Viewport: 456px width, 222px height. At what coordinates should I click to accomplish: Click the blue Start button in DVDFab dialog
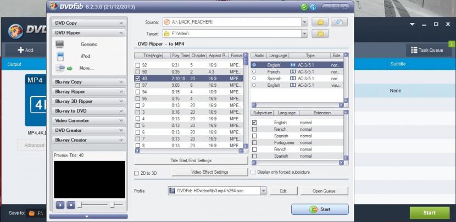click(x=320, y=209)
